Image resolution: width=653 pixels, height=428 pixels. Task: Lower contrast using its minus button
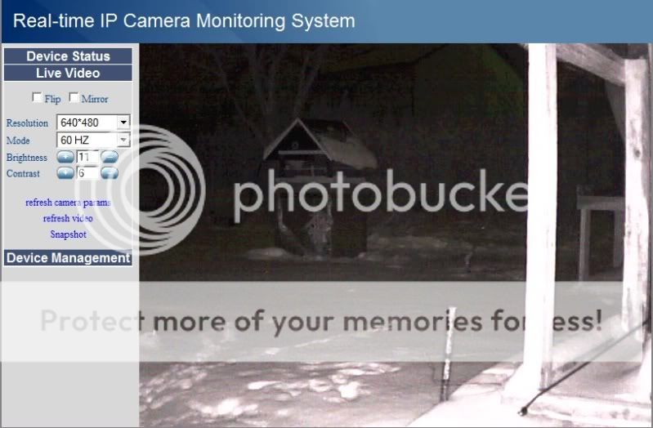(110, 173)
